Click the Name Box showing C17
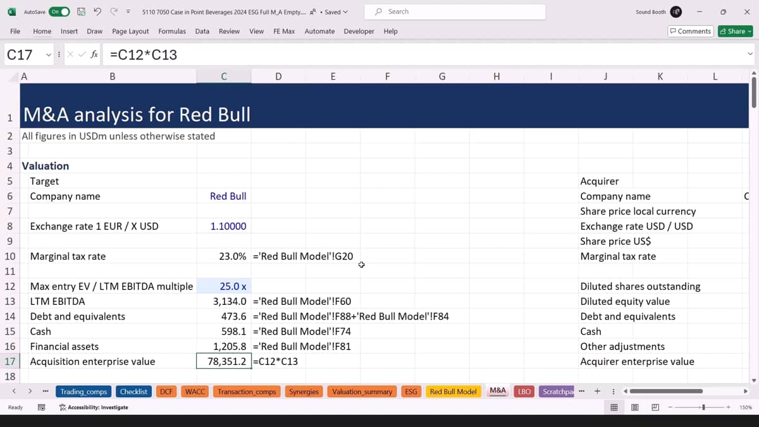This screenshot has height=427, width=759. tap(24, 54)
